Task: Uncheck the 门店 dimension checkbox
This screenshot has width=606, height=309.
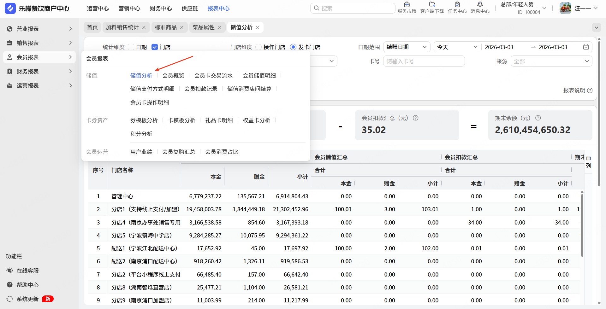Action: tap(155, 47)
